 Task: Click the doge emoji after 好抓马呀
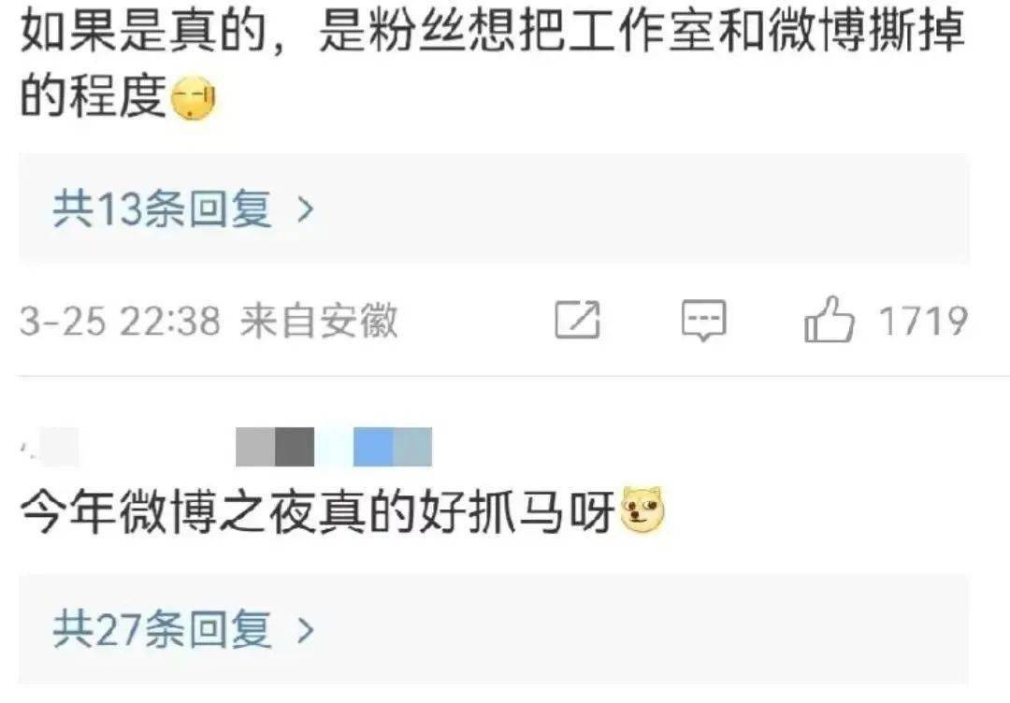point(642,510)
